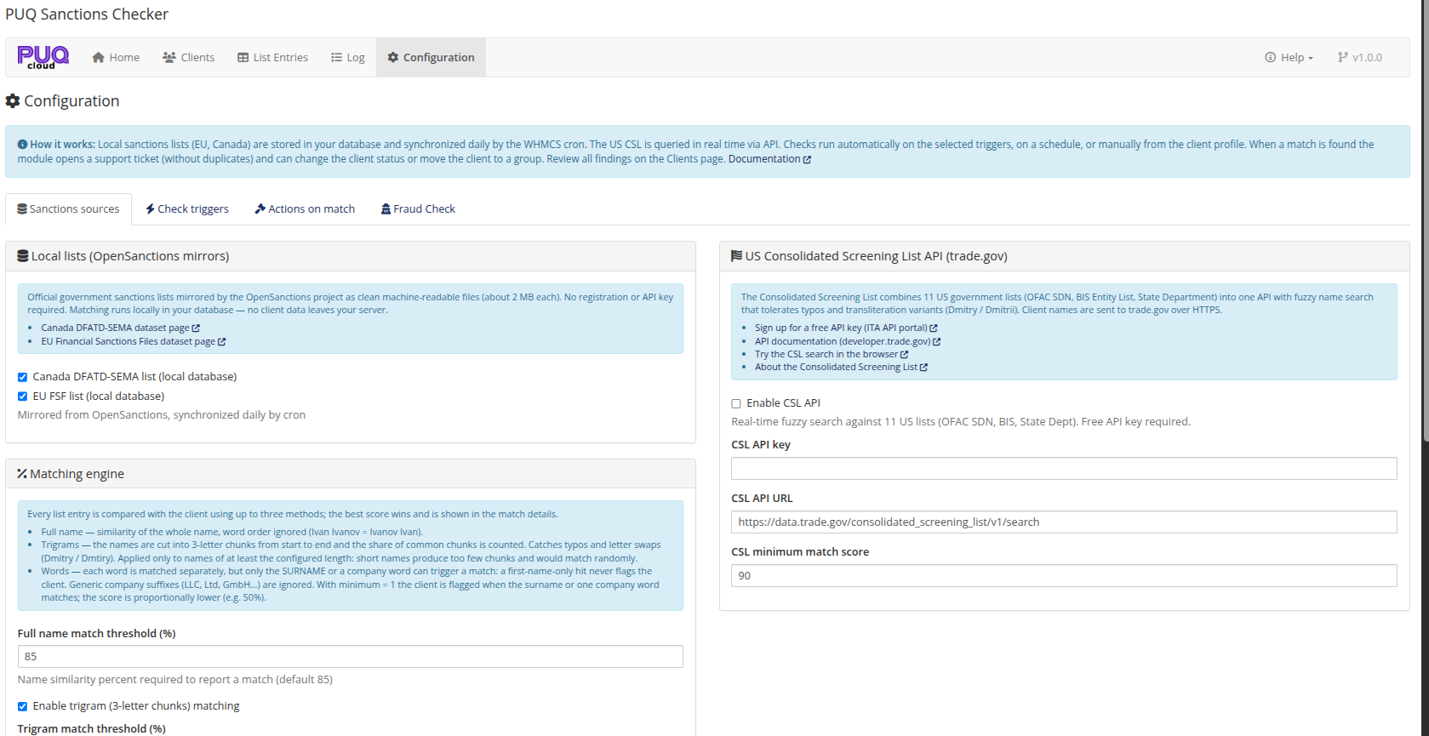Switch to Sanctions sources tab
Viewport: 1429px width, 736px height.
tap(68, 208)
